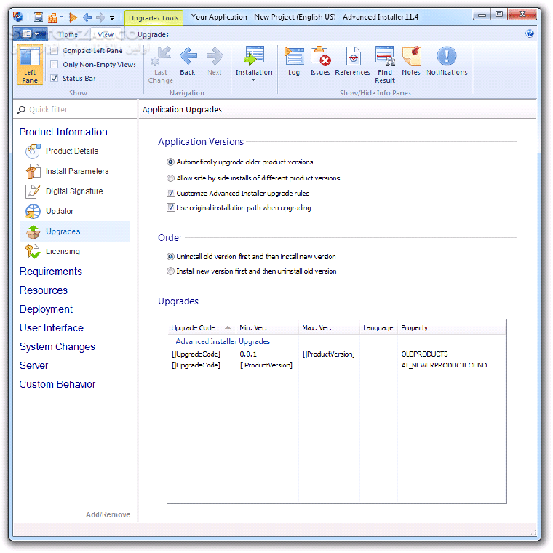
Task: Select Install new version first option
Action: tap(170, 271)
